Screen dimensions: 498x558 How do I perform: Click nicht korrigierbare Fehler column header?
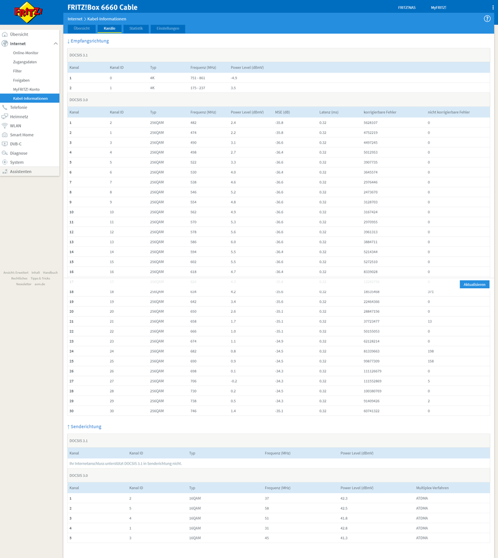(448, 112)
